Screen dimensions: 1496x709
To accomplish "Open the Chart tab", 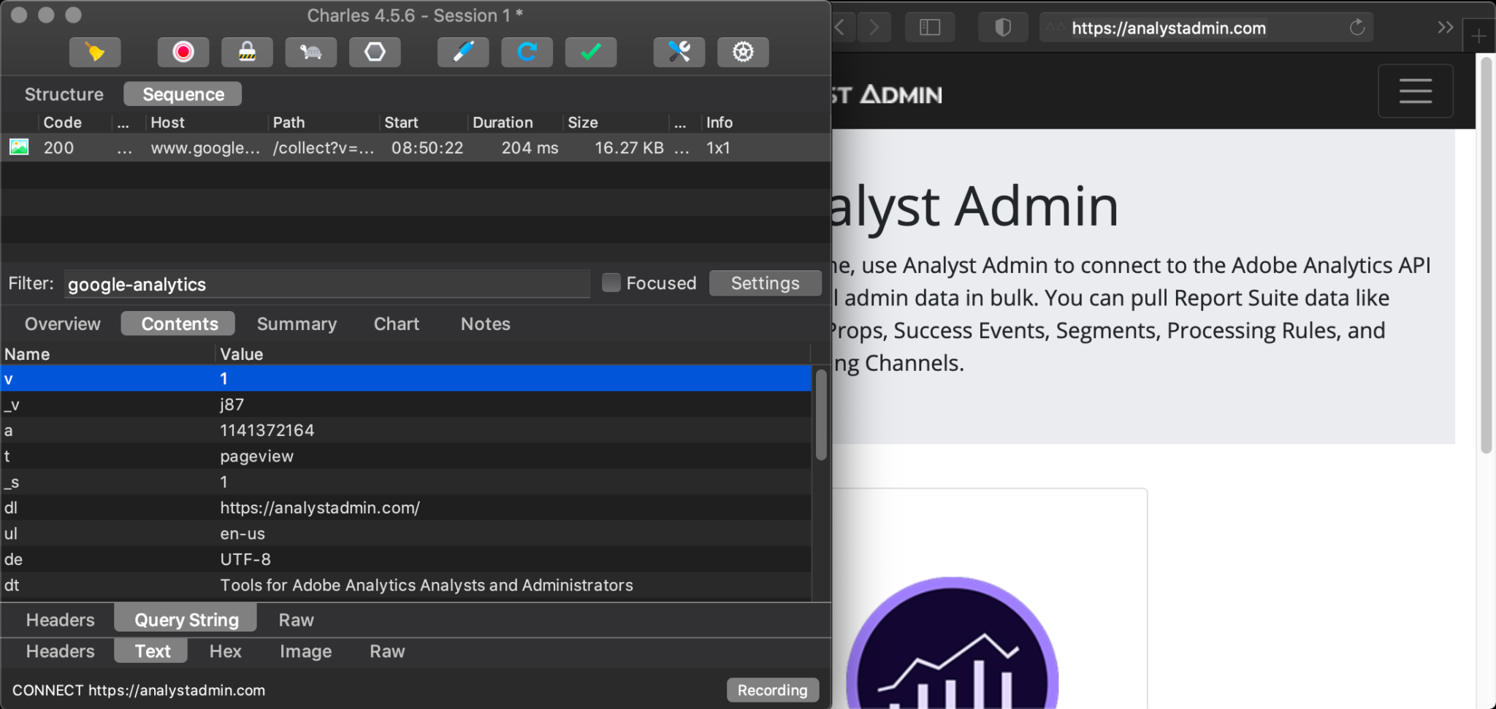I will click(x=396, y=323).
